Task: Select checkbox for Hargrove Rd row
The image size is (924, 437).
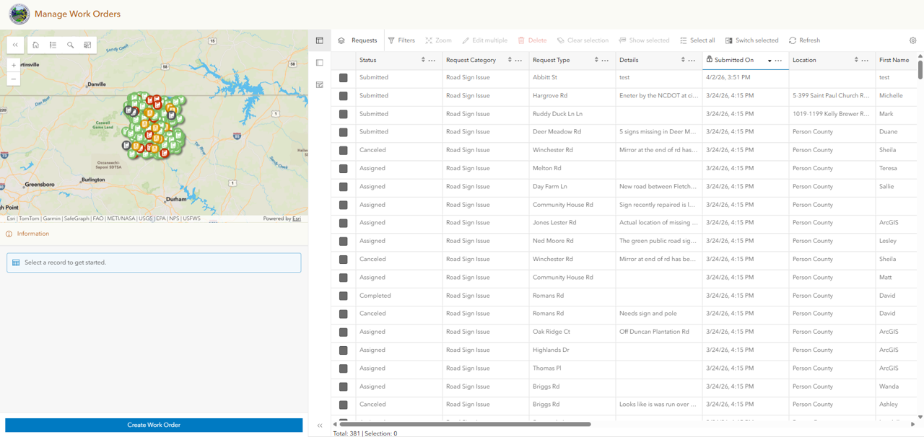Action: pyautogui.click(x=343, y=96)
